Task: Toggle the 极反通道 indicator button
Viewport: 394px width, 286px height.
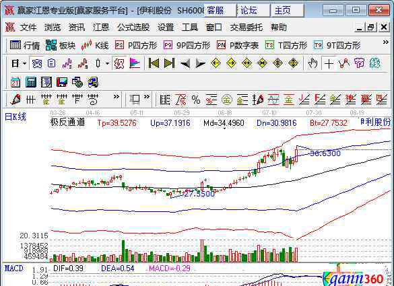Action: (x=119, y=63)
